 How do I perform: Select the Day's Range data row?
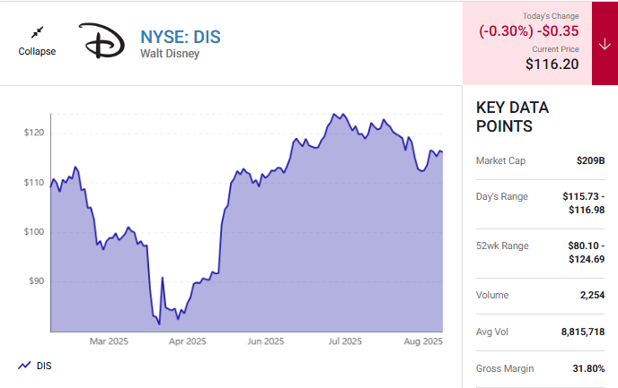point(540,203)
